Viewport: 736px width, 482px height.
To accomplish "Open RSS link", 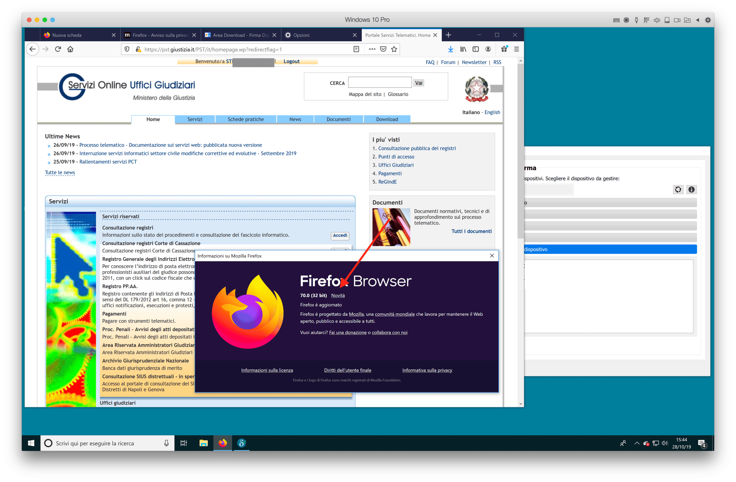I will click(x=497, y=62).
